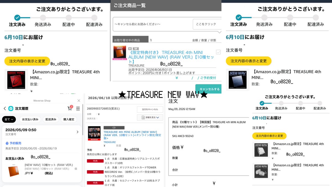Click the ここをクリック button
332x187 pixels.
tap(206, 24)
